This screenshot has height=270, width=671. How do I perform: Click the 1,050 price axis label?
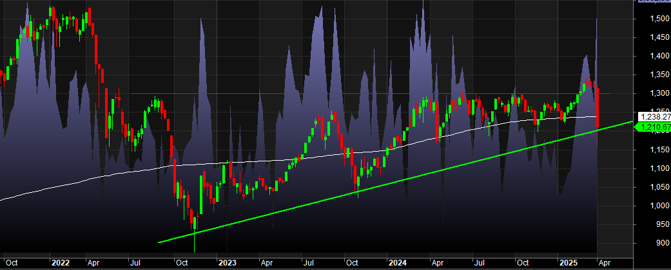tap(653, 187)
